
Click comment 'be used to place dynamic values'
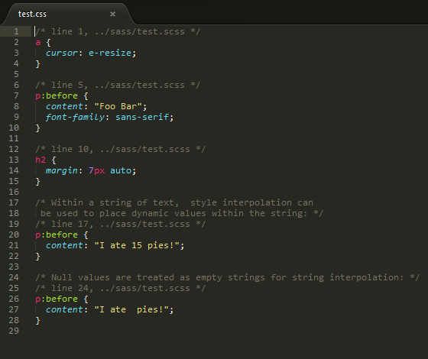coord(182,213)
